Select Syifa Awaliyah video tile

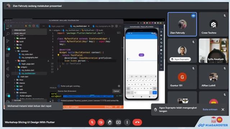pyautogui.click(x=213, y=51)
